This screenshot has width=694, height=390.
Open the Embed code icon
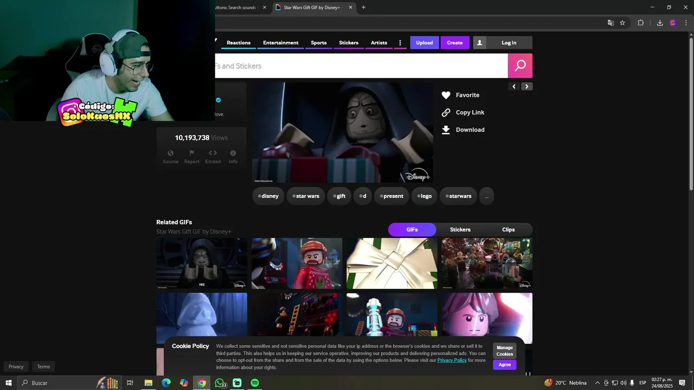tap(213, 153)
